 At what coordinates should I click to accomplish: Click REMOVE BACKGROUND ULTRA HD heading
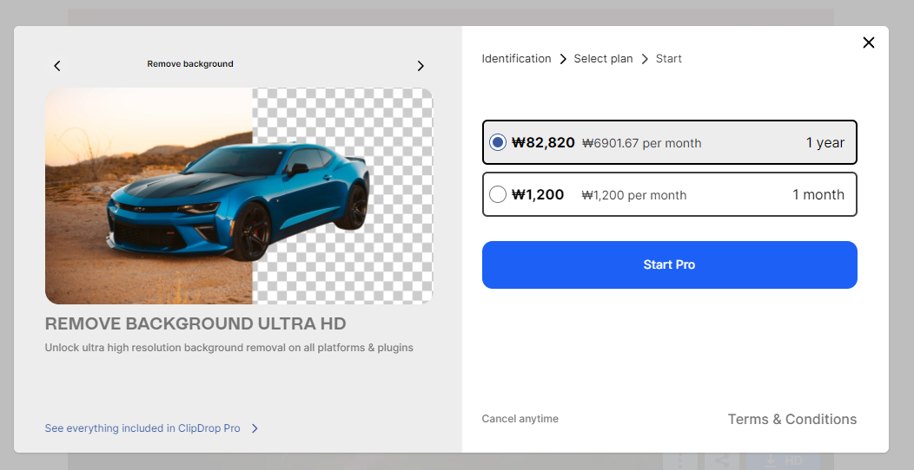coord(195,323)
